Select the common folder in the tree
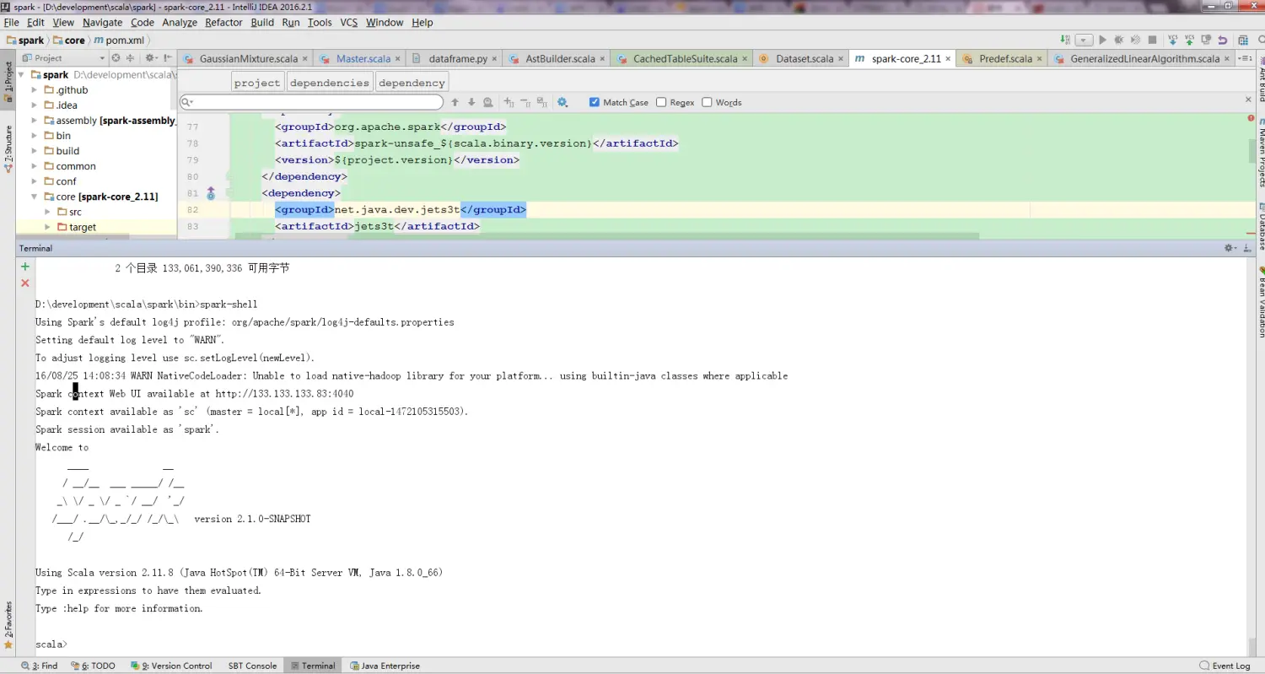Screen dimensions: 1265x674 tap(76, 166)
